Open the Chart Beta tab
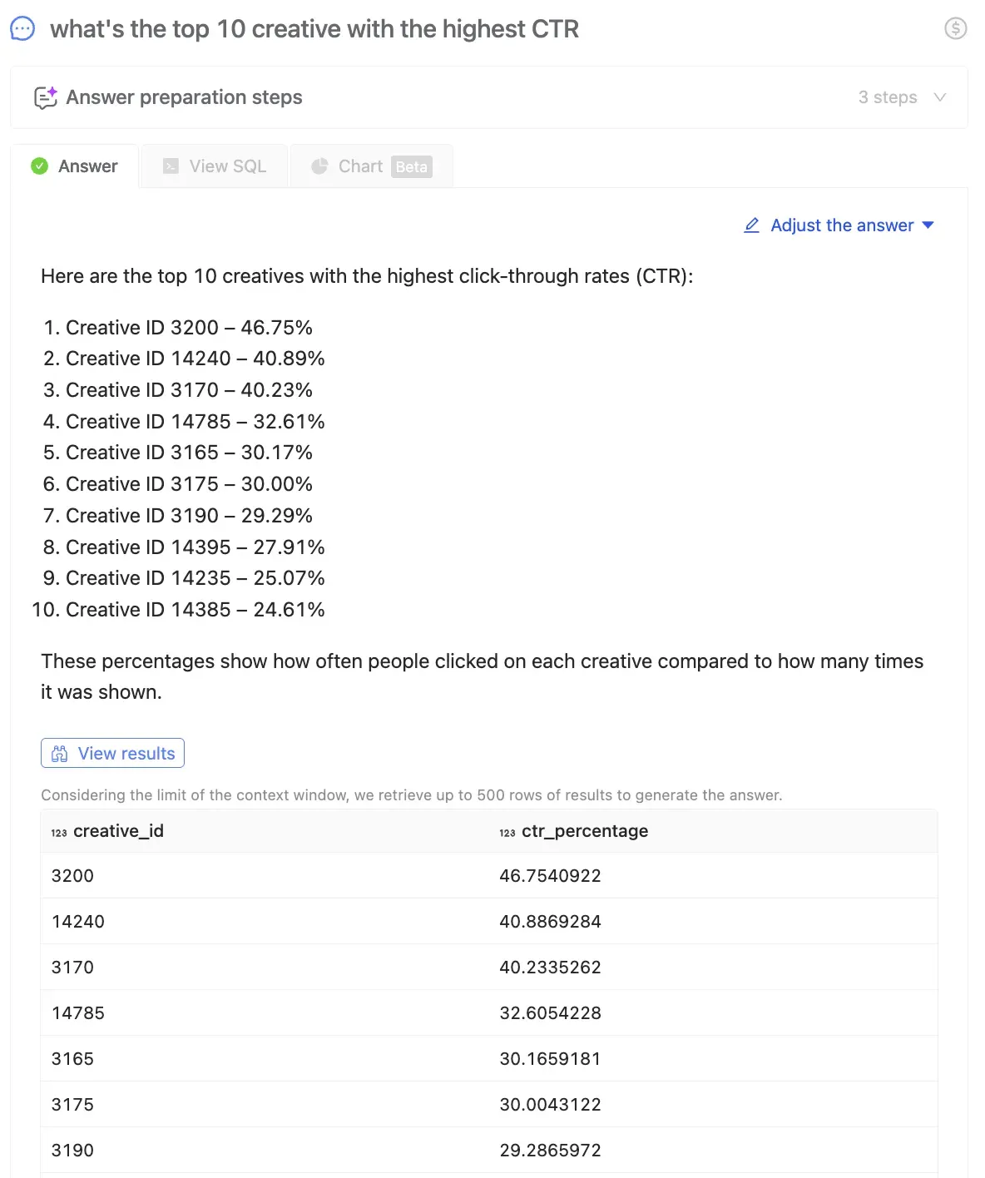The width and height of the screenshot is (985, 1178). (371, 166)
